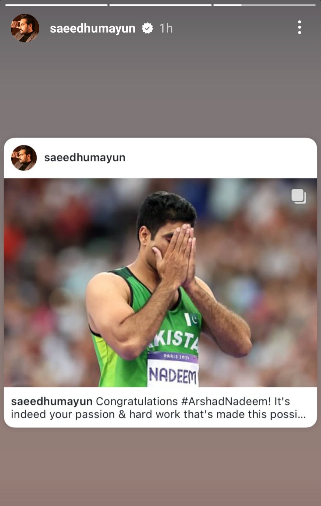
Task: Open saeedhumayun profile picture in story header
Action: (x=25, y=28)
